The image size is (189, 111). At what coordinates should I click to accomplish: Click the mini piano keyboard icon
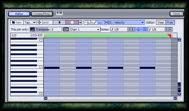[x=59, y=14]
